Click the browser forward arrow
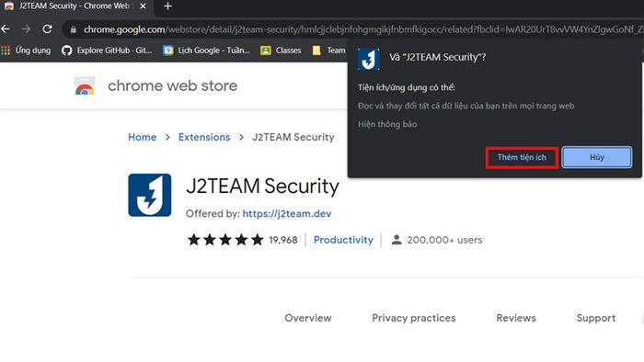Viewport: 644px width, 362px height. click(x=27, y=29)
